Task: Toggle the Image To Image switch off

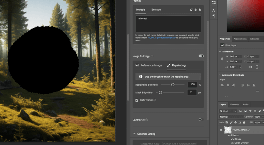Action: point(201,56)
